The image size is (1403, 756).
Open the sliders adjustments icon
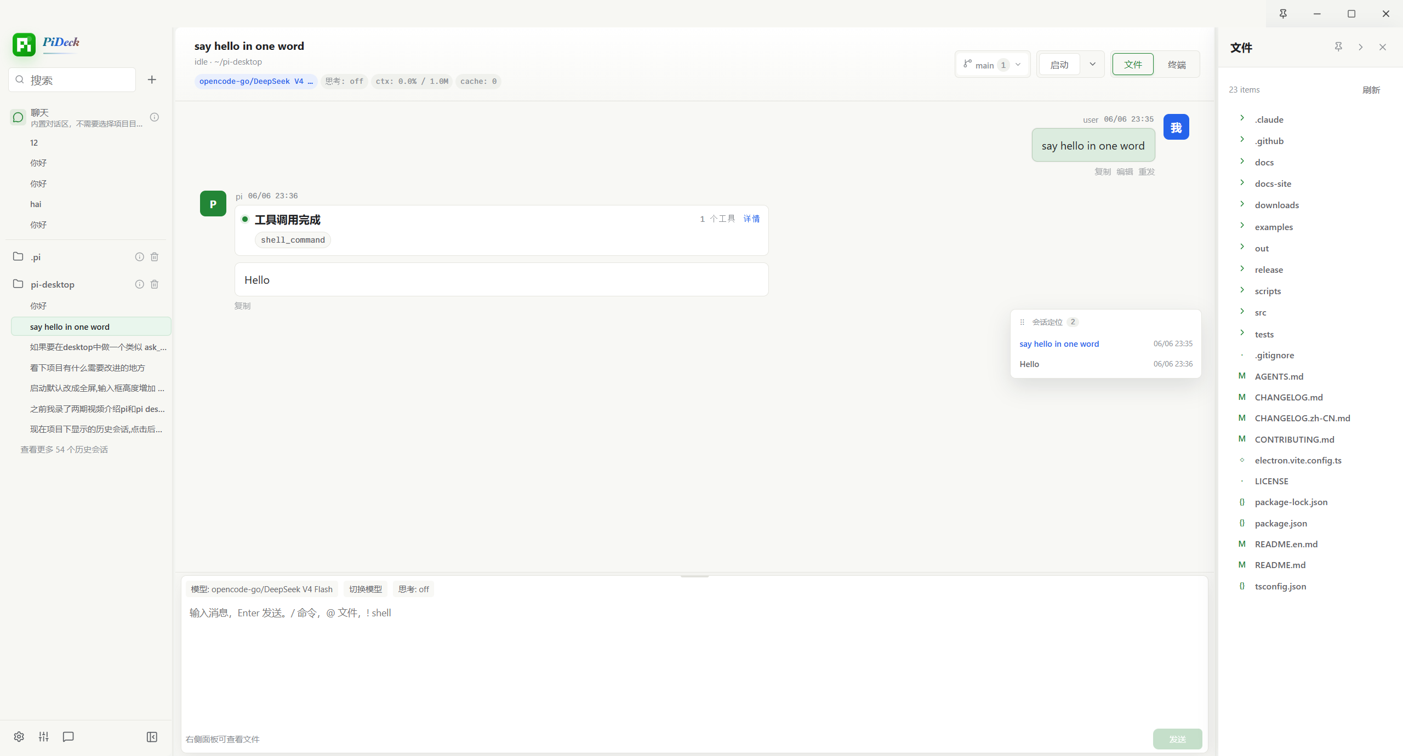[44, 737]
